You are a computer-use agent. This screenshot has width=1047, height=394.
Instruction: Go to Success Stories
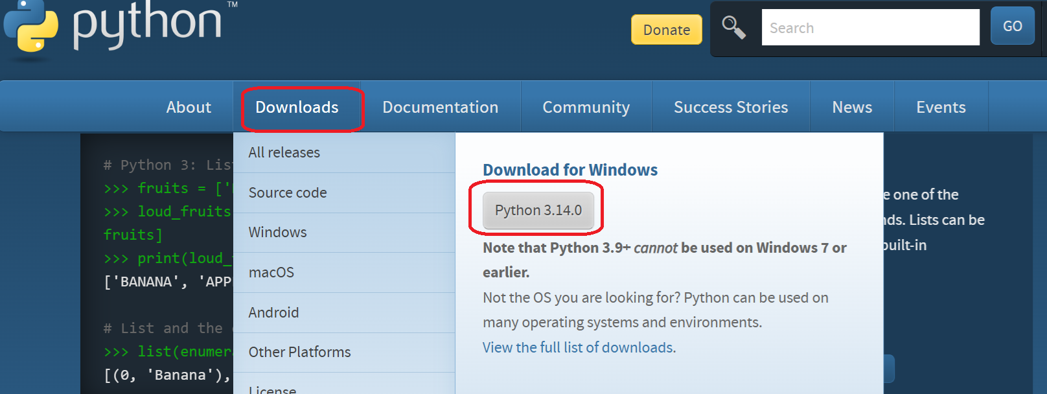point(730,107)
